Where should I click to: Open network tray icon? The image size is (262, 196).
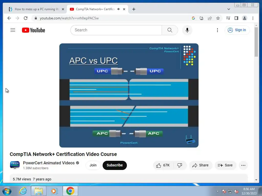[230, 191]
